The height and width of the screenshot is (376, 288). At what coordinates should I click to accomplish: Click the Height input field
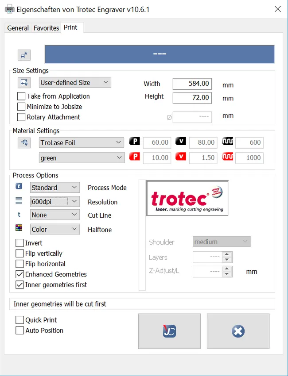[x=192, y=98]
